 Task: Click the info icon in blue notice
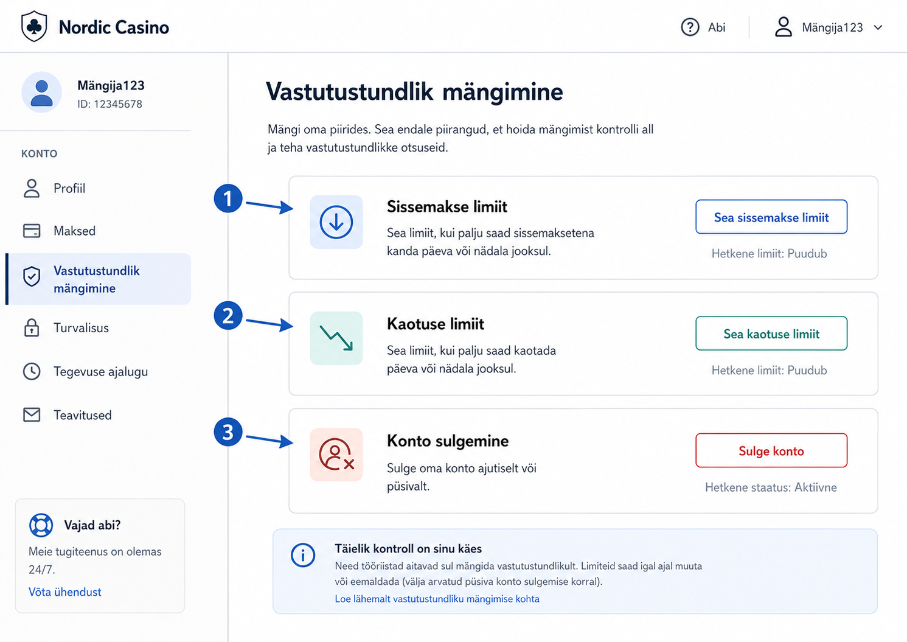pyautogui.click(x=303, y=555)
